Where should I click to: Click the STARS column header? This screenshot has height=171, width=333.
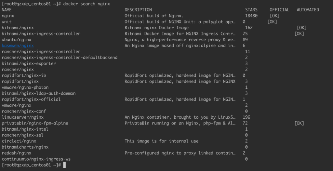click(251, 10)
